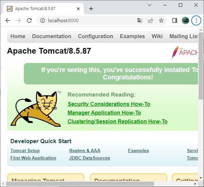Open the translate page icon
This screenshot has height=187, width=204.
coord(140,20)
